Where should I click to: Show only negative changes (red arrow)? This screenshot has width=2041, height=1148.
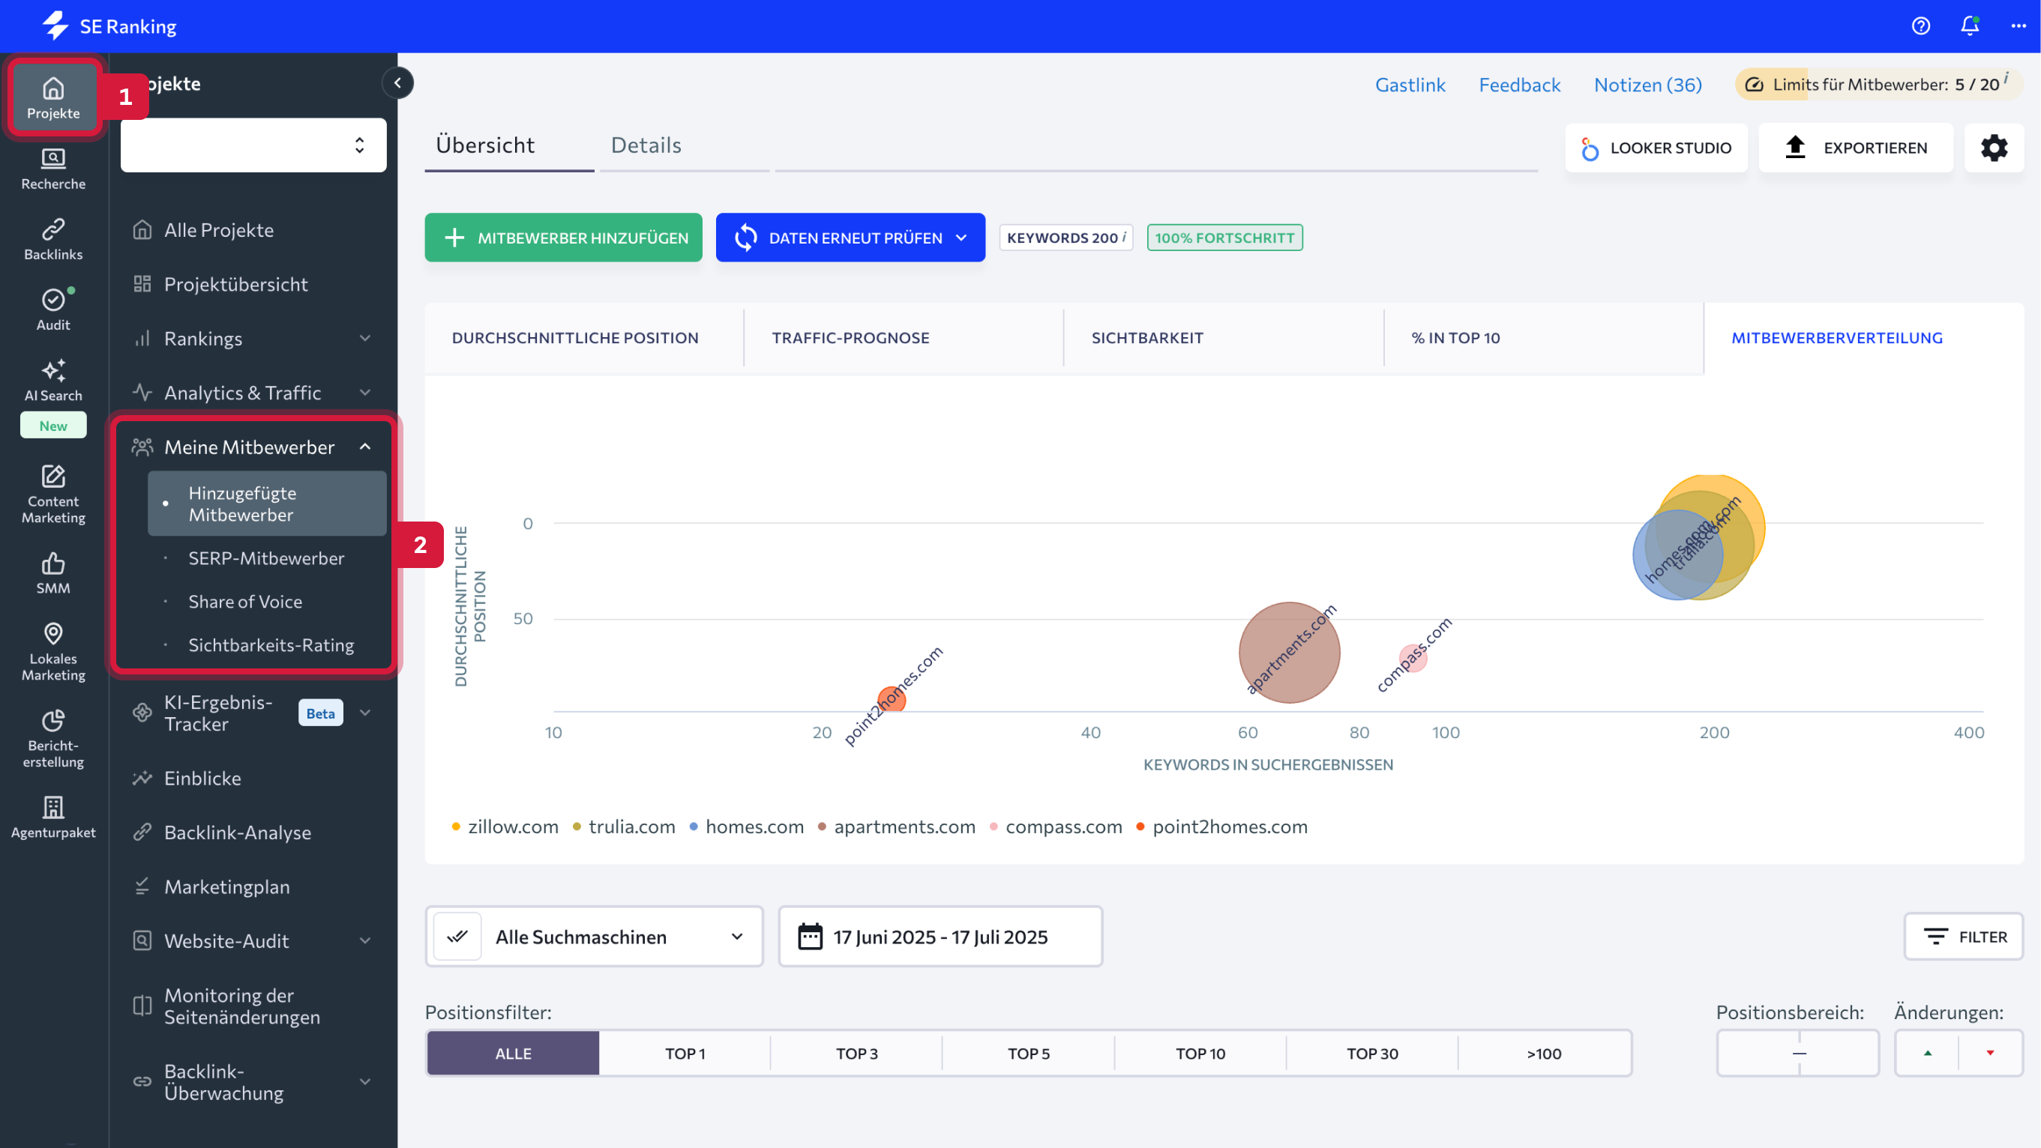1989,1053
